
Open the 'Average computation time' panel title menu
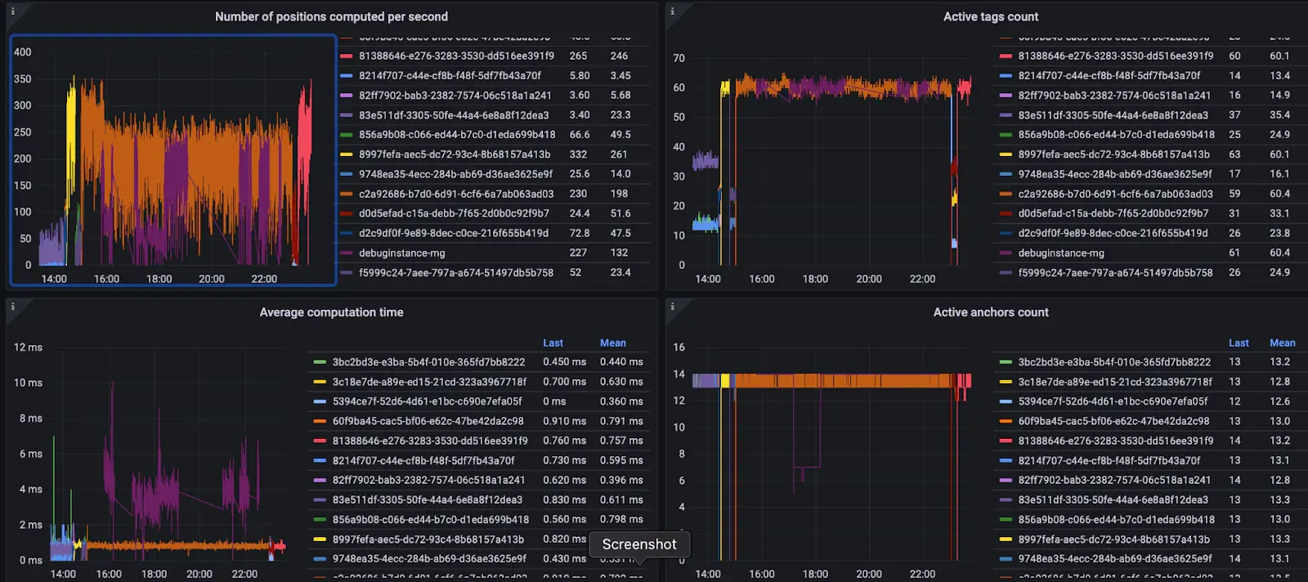click(331, 312)
